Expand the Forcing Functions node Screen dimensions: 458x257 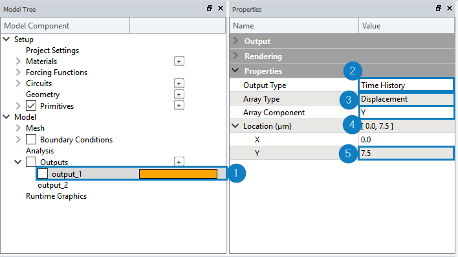(x=18, y=73)
